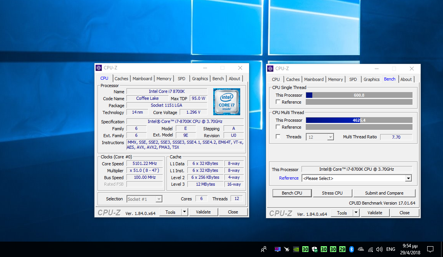Click the empty Reference bar under CPU Single Thread
443x257 pixels.
[x=359, y=102]
